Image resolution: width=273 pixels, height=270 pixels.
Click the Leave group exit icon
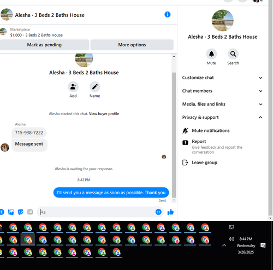185,163
